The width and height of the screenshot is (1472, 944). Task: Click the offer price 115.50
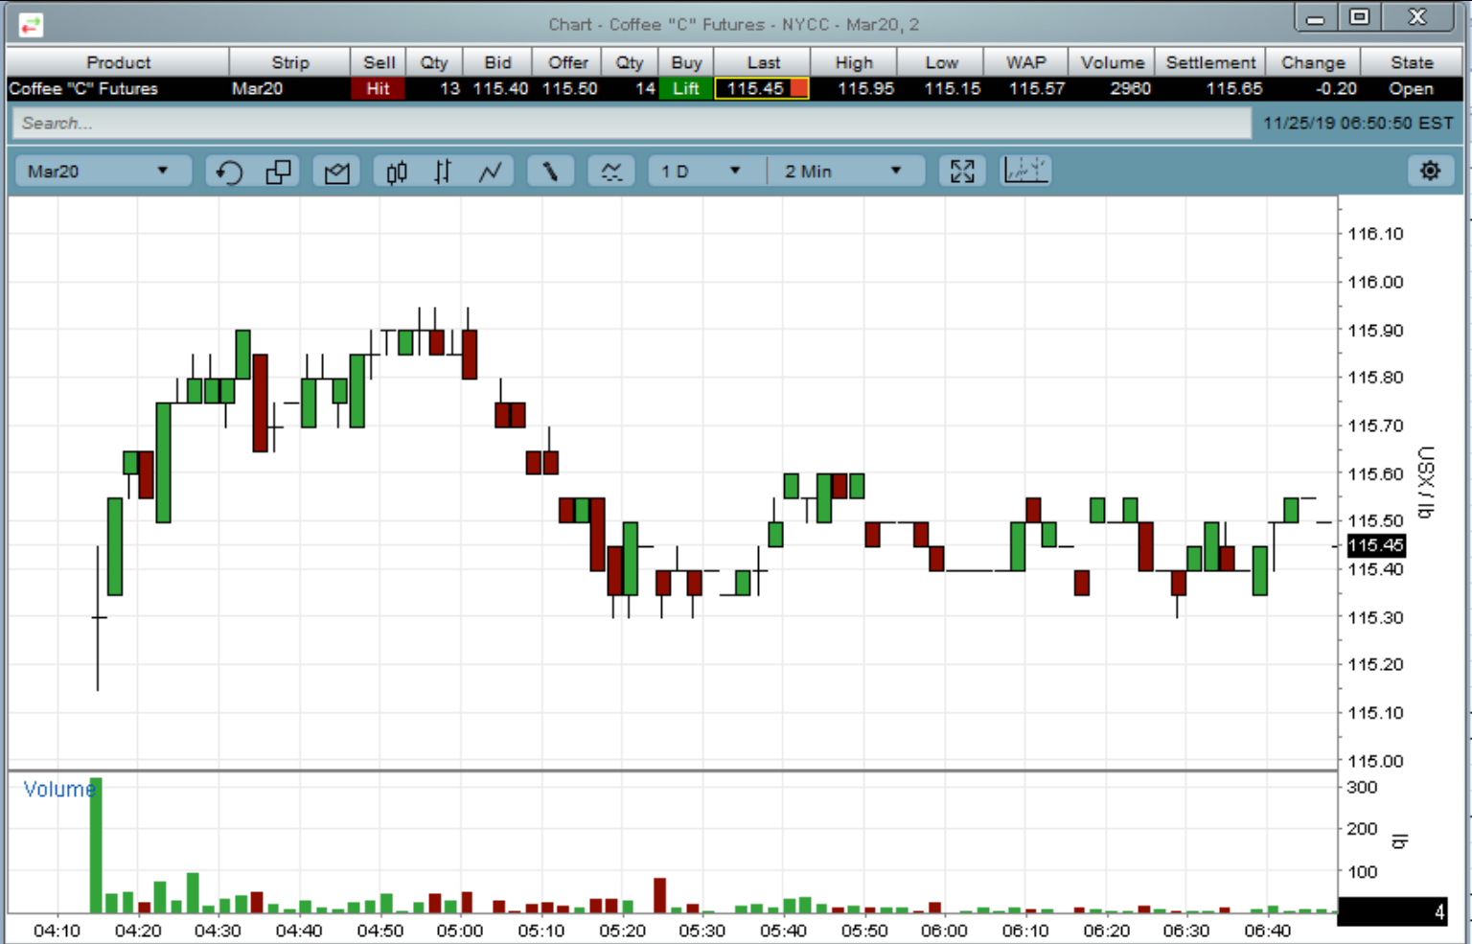pos(569,88)
